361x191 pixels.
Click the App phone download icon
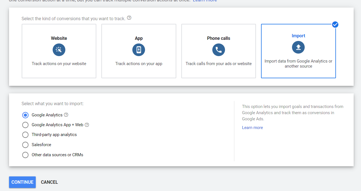(139, 50)
